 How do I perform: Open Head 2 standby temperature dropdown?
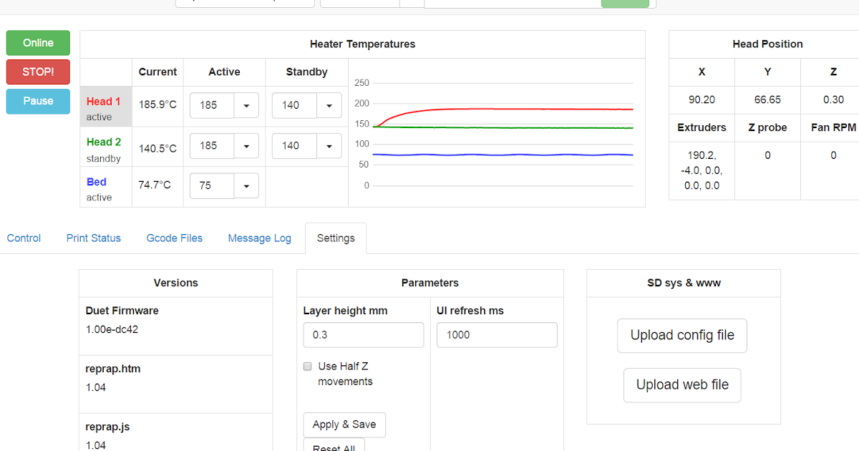coord(329,145)
